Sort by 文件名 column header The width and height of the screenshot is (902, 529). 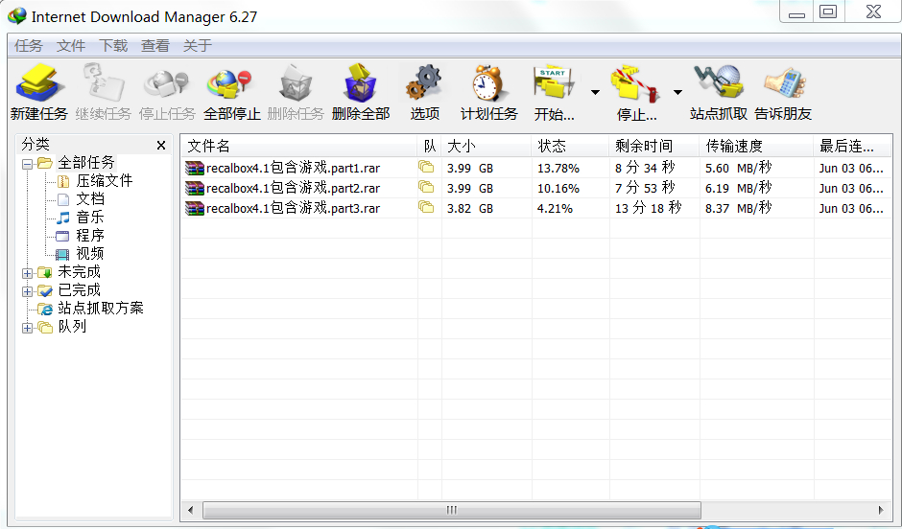pyautogui.click(x=299, y=146)
